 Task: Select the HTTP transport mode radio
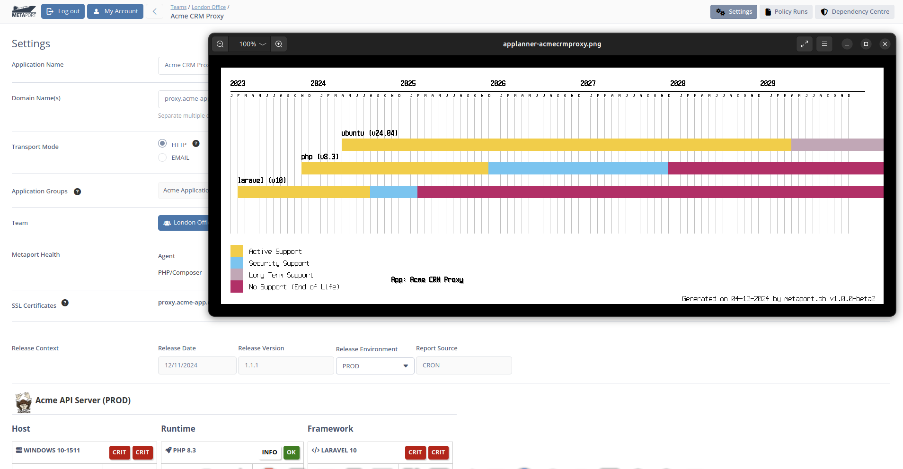(x=162, y=143)
